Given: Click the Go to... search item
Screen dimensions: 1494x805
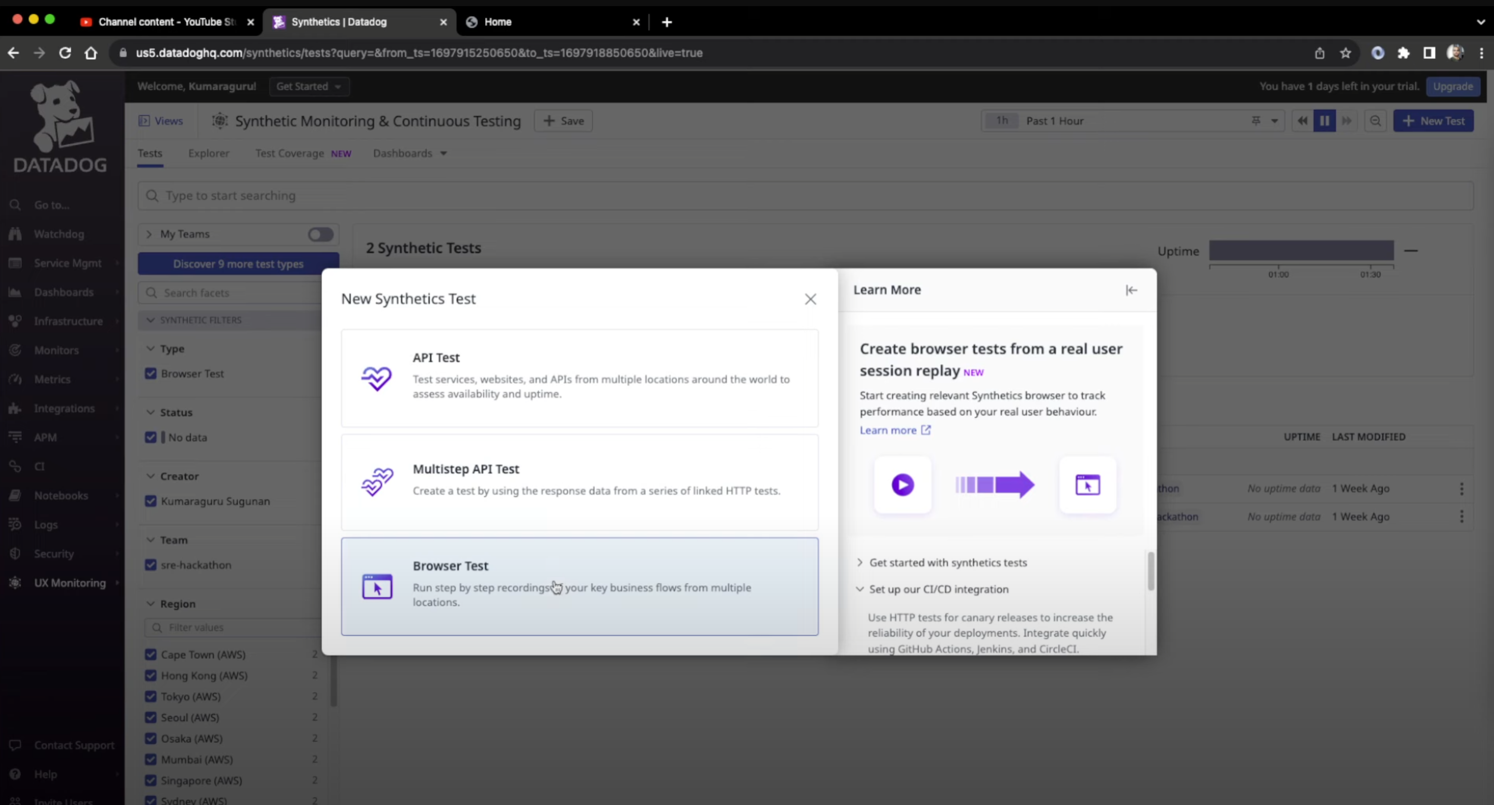Looking at the screenshot, I should tap(51, 205).
